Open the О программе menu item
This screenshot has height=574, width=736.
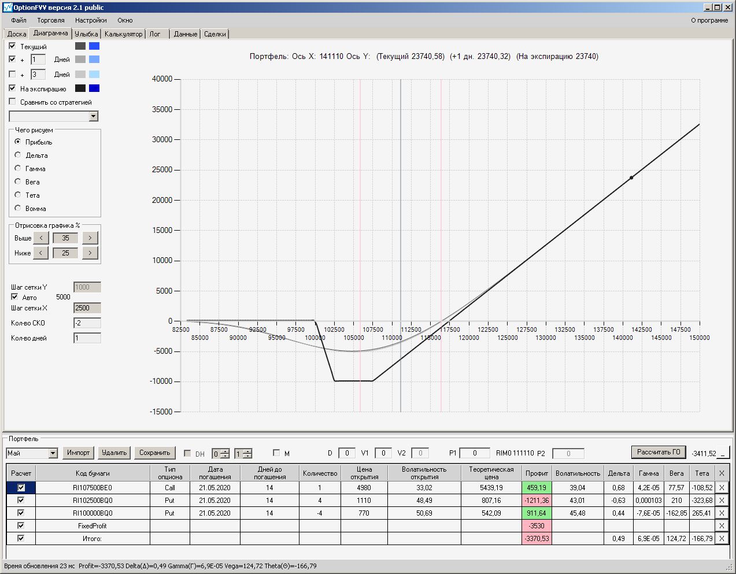tap(709, 20)
